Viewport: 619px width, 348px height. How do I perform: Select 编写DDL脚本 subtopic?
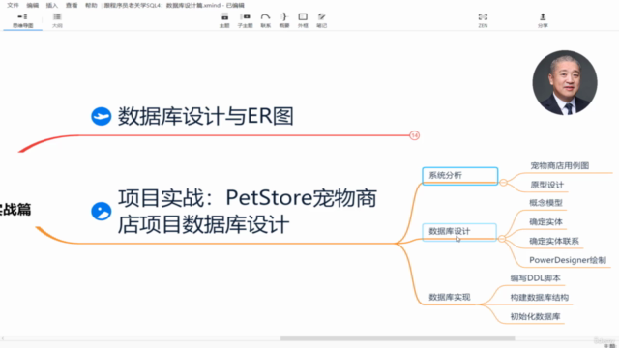pos(535,278)
